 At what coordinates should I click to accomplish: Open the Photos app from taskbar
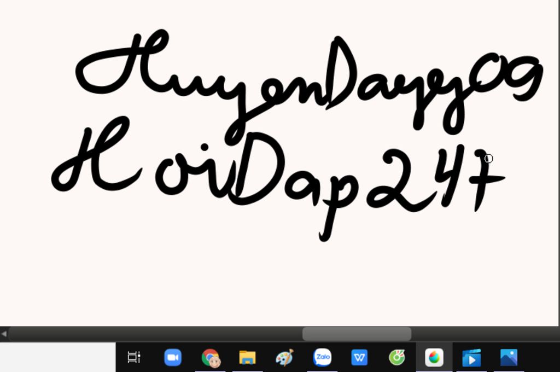(509, 357)
